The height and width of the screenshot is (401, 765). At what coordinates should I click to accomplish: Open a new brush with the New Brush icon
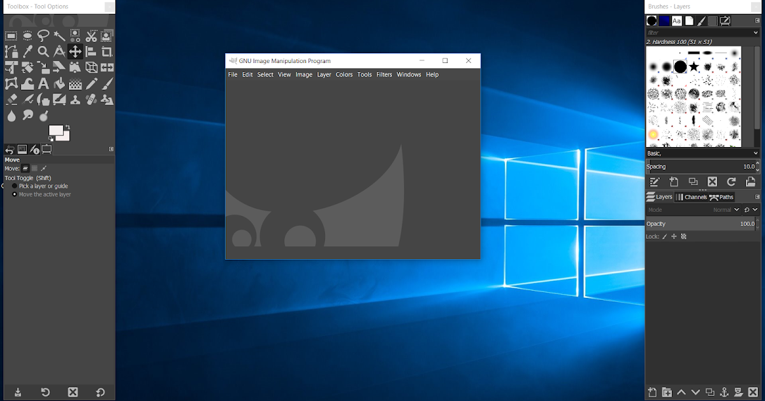674,181
